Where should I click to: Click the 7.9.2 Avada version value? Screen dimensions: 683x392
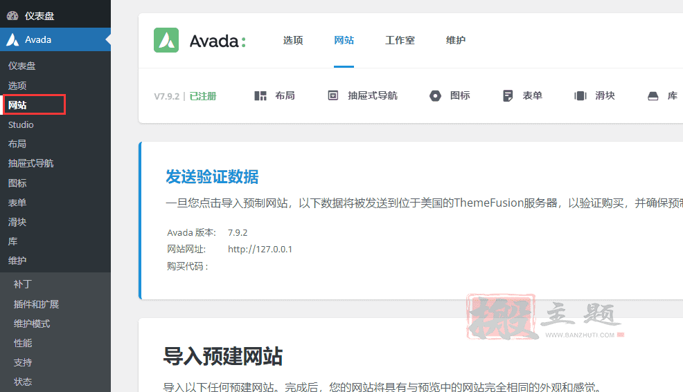(x=238, y=232)
